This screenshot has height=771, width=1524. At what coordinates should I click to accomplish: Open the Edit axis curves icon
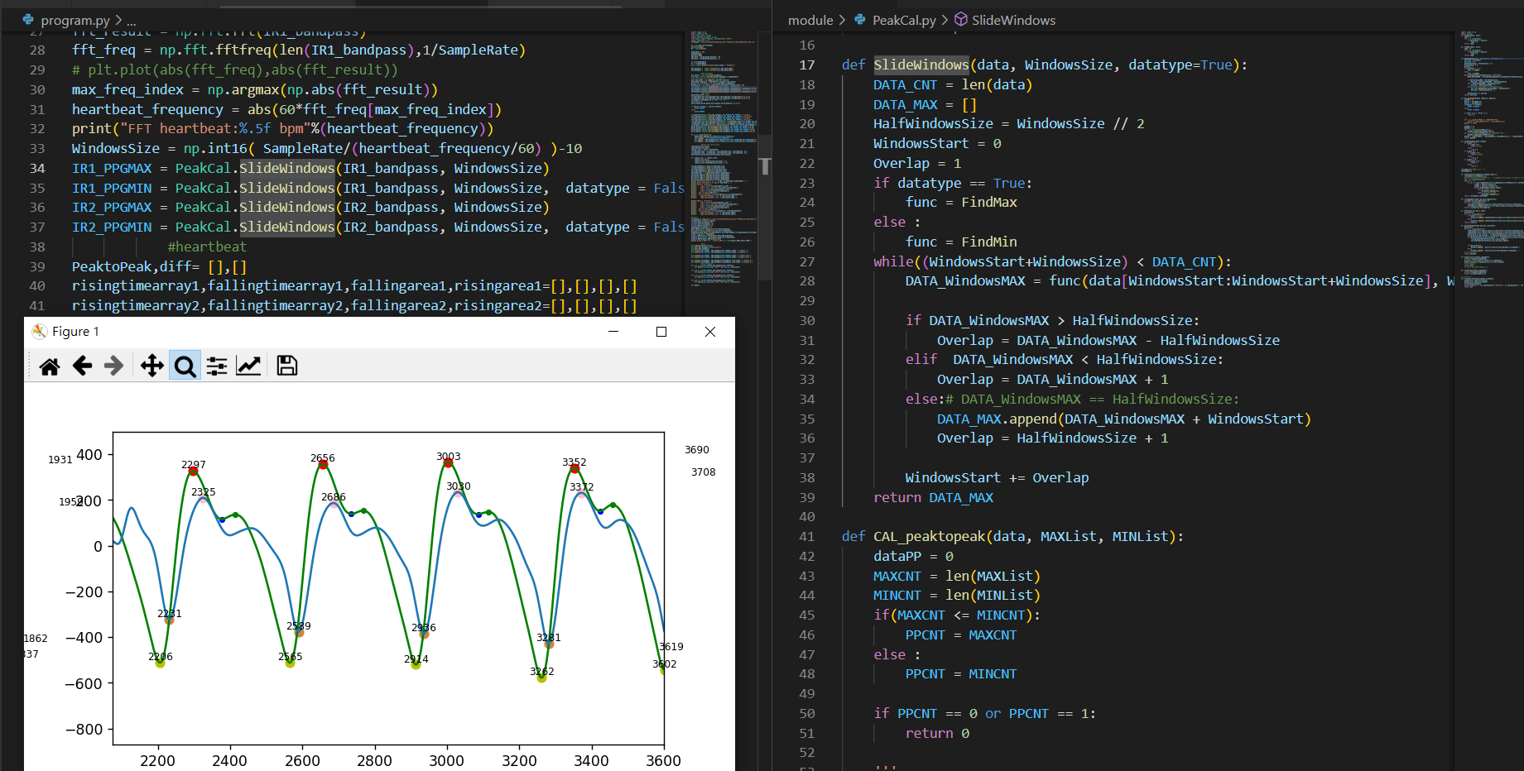(x=248, y=366)
